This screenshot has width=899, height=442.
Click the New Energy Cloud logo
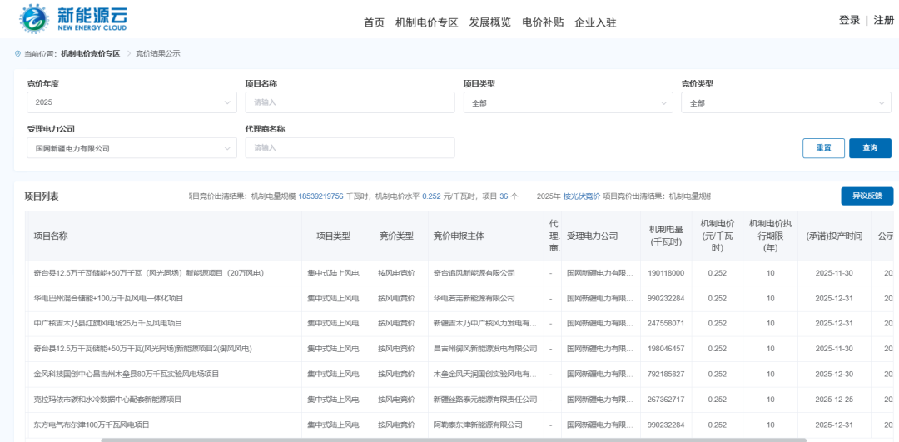(73, 18)
